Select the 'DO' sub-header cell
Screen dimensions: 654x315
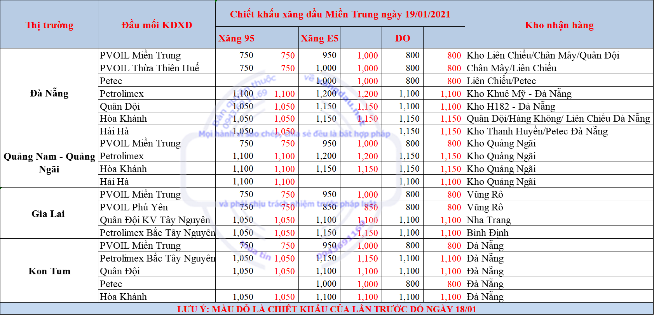[403, 38]
